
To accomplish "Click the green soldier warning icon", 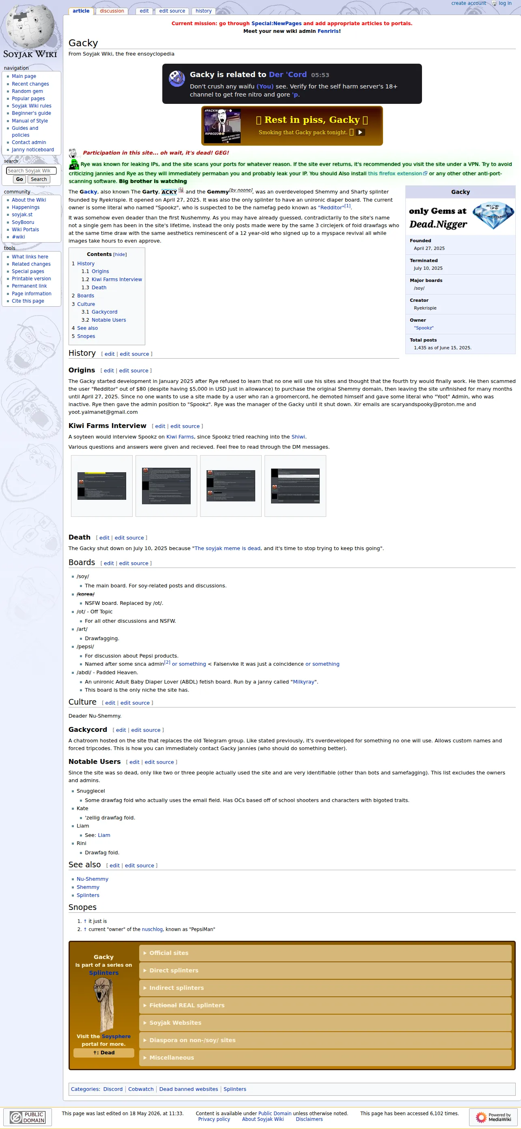I will (74, 165).
